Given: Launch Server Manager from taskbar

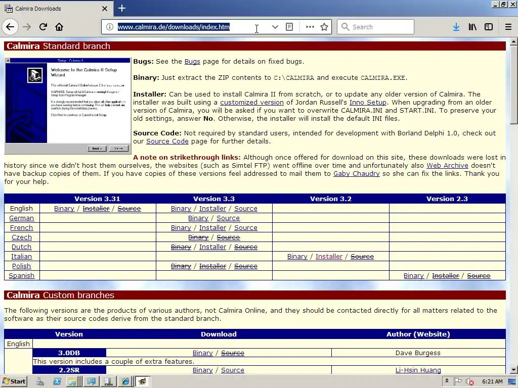Looking at the screenshot, I should pos(40,382).
